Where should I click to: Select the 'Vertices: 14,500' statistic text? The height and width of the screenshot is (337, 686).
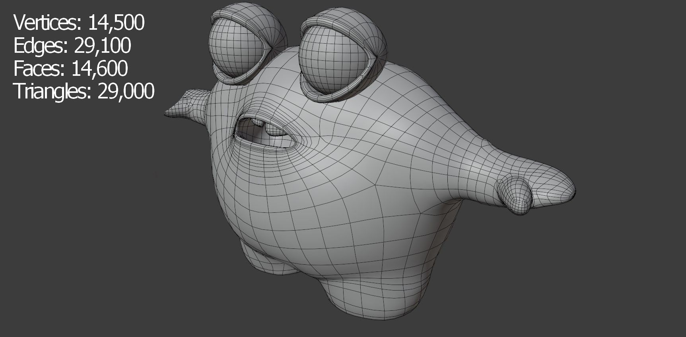point(79,23)
